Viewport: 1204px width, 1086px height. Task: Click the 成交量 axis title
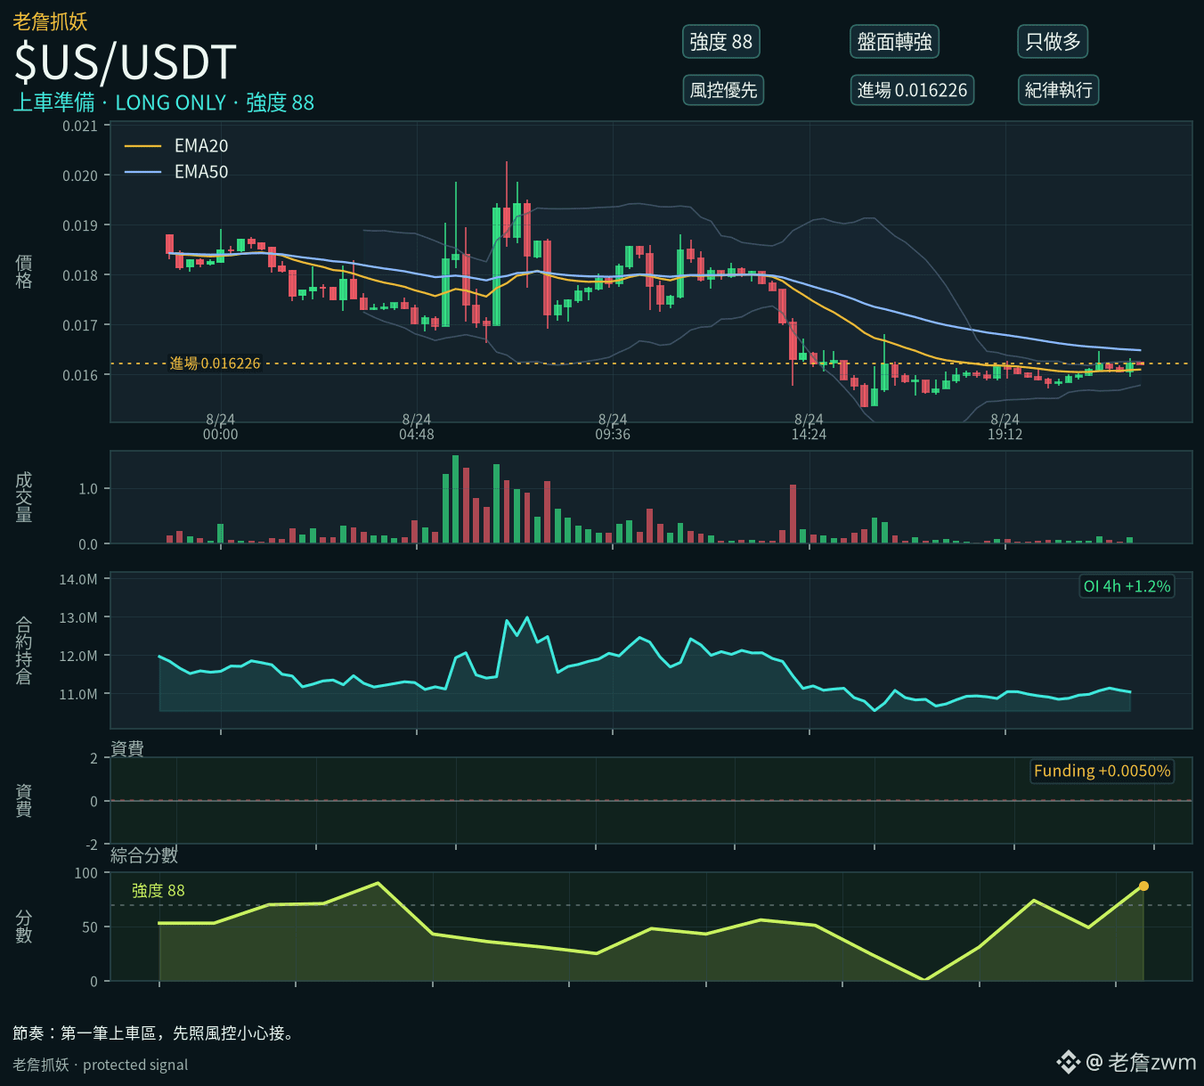tap(24, 498)
